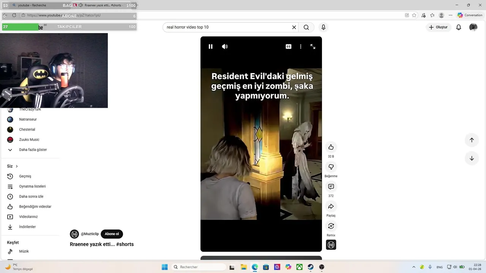Open Edge split screen icon in address bar
This screenshot has height=273, width=486.
(407, 15)
